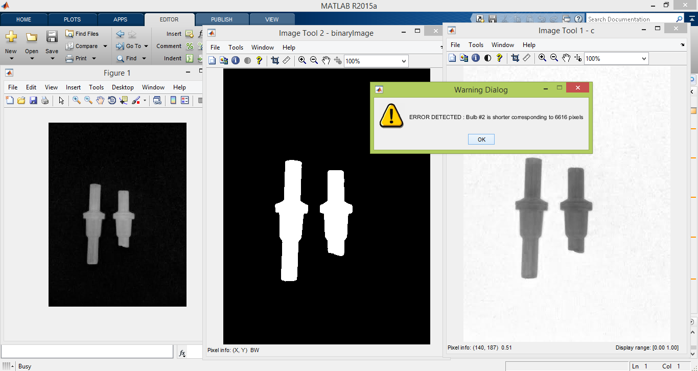Expand the Go To dropdown in Editor ribbon
Image resolution: width=698 pixels, height=371 pixels.
[146, 46]
